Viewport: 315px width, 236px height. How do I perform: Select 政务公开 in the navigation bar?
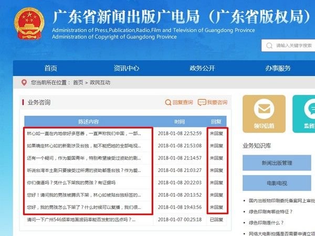tap(202, 68)
